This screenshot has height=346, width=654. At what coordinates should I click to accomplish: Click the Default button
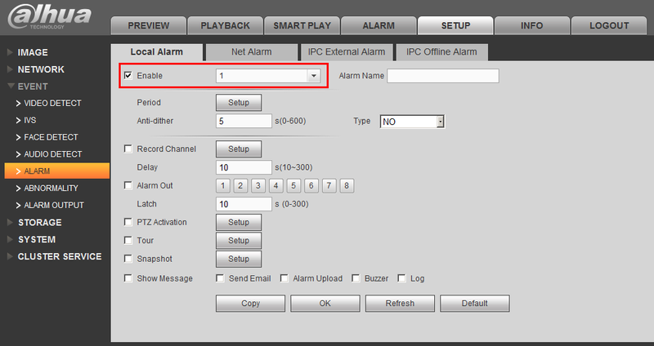coord(475,303)
